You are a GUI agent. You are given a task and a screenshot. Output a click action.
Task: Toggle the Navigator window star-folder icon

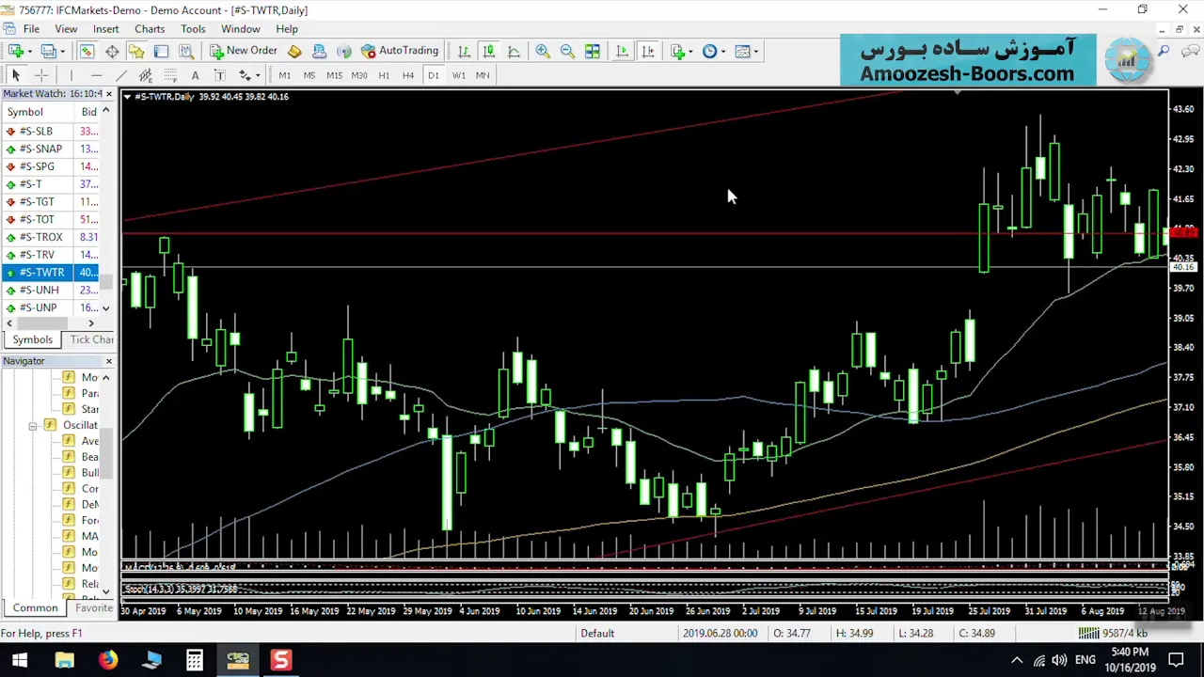[x=137, y=51]
